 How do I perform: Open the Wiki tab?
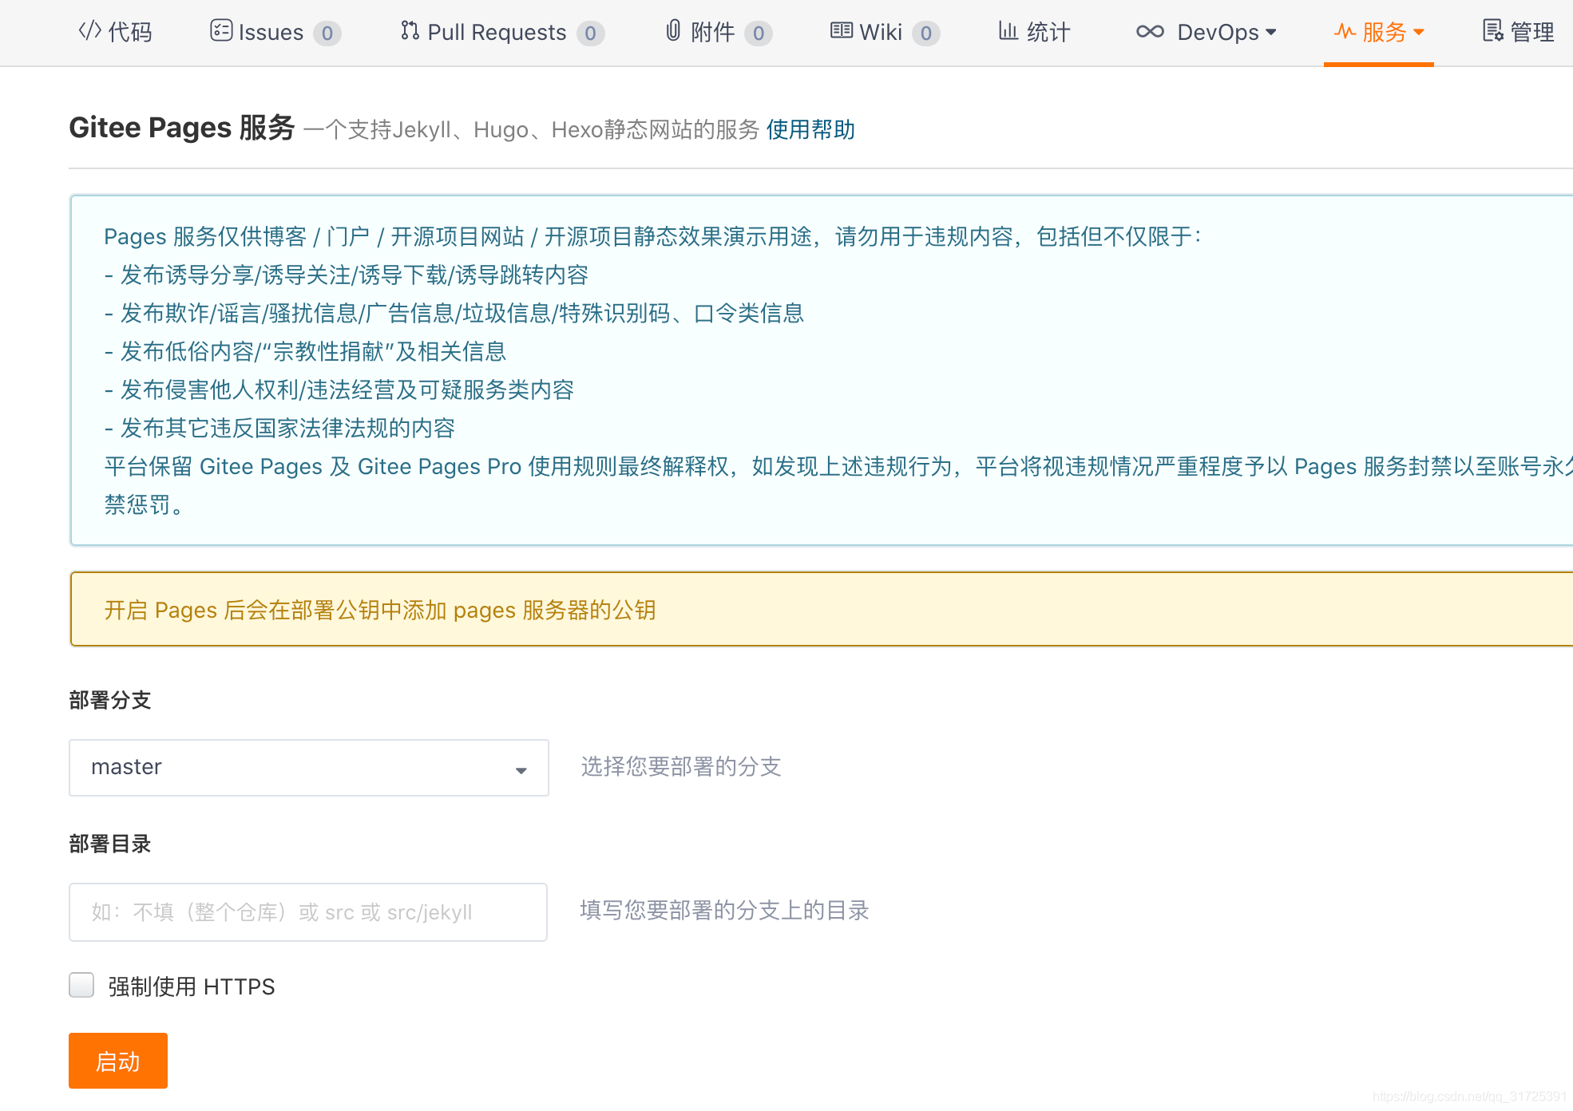(881, 33)
